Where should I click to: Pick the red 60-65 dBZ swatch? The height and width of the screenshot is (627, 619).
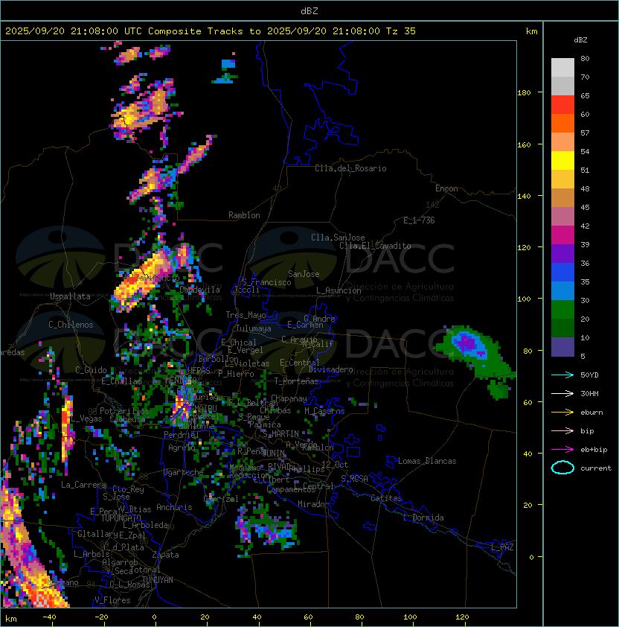(562, 105)
